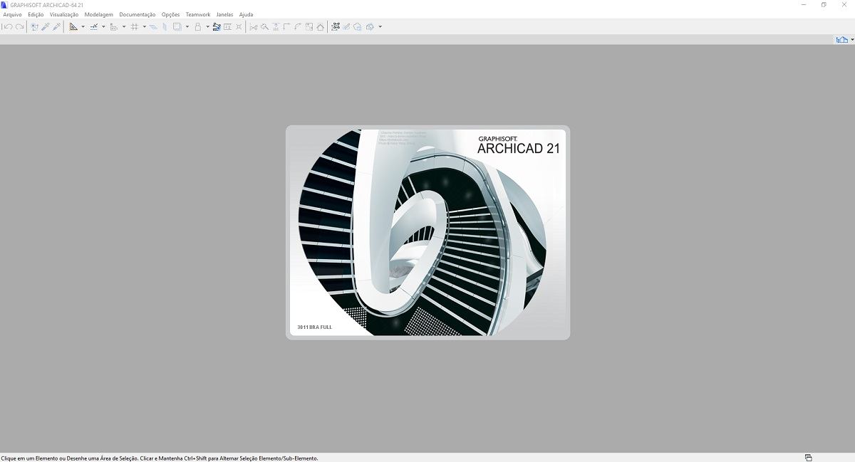
Task: Click the active blue Pet Palette/selection icon
Action: tap(217, 27)
